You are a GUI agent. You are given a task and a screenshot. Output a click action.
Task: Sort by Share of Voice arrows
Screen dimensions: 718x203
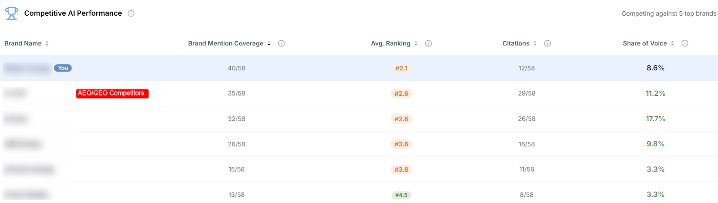tap(672, 43)
